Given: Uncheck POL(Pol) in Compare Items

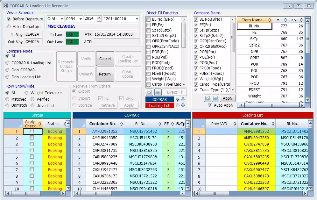Looking at the screenshot, I should click(x=196, y=57).
